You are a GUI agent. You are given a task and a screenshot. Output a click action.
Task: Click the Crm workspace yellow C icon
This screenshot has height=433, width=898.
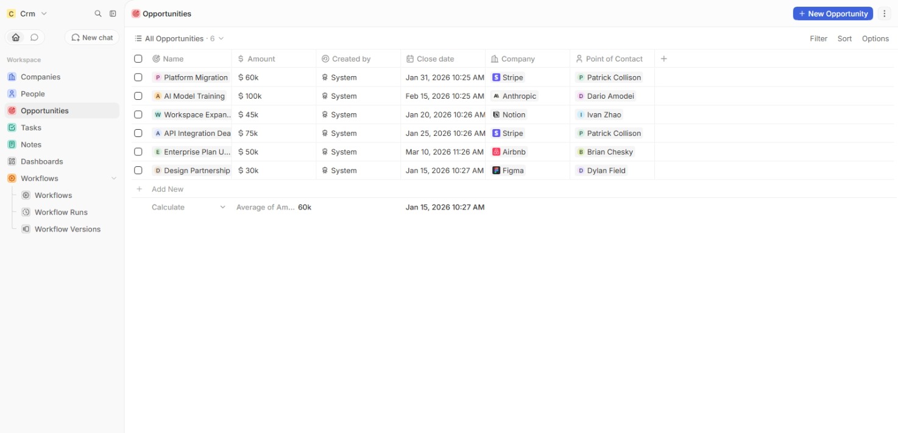(11, 13)
